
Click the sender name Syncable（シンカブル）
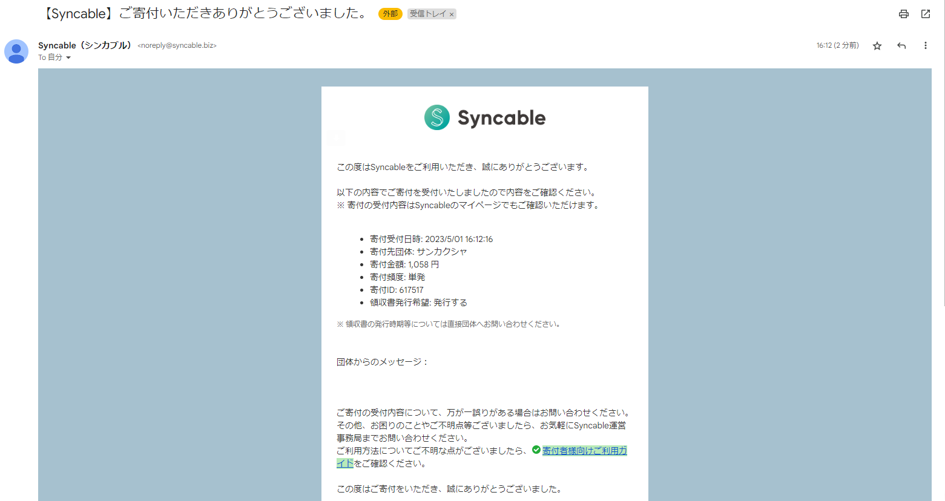85,45
